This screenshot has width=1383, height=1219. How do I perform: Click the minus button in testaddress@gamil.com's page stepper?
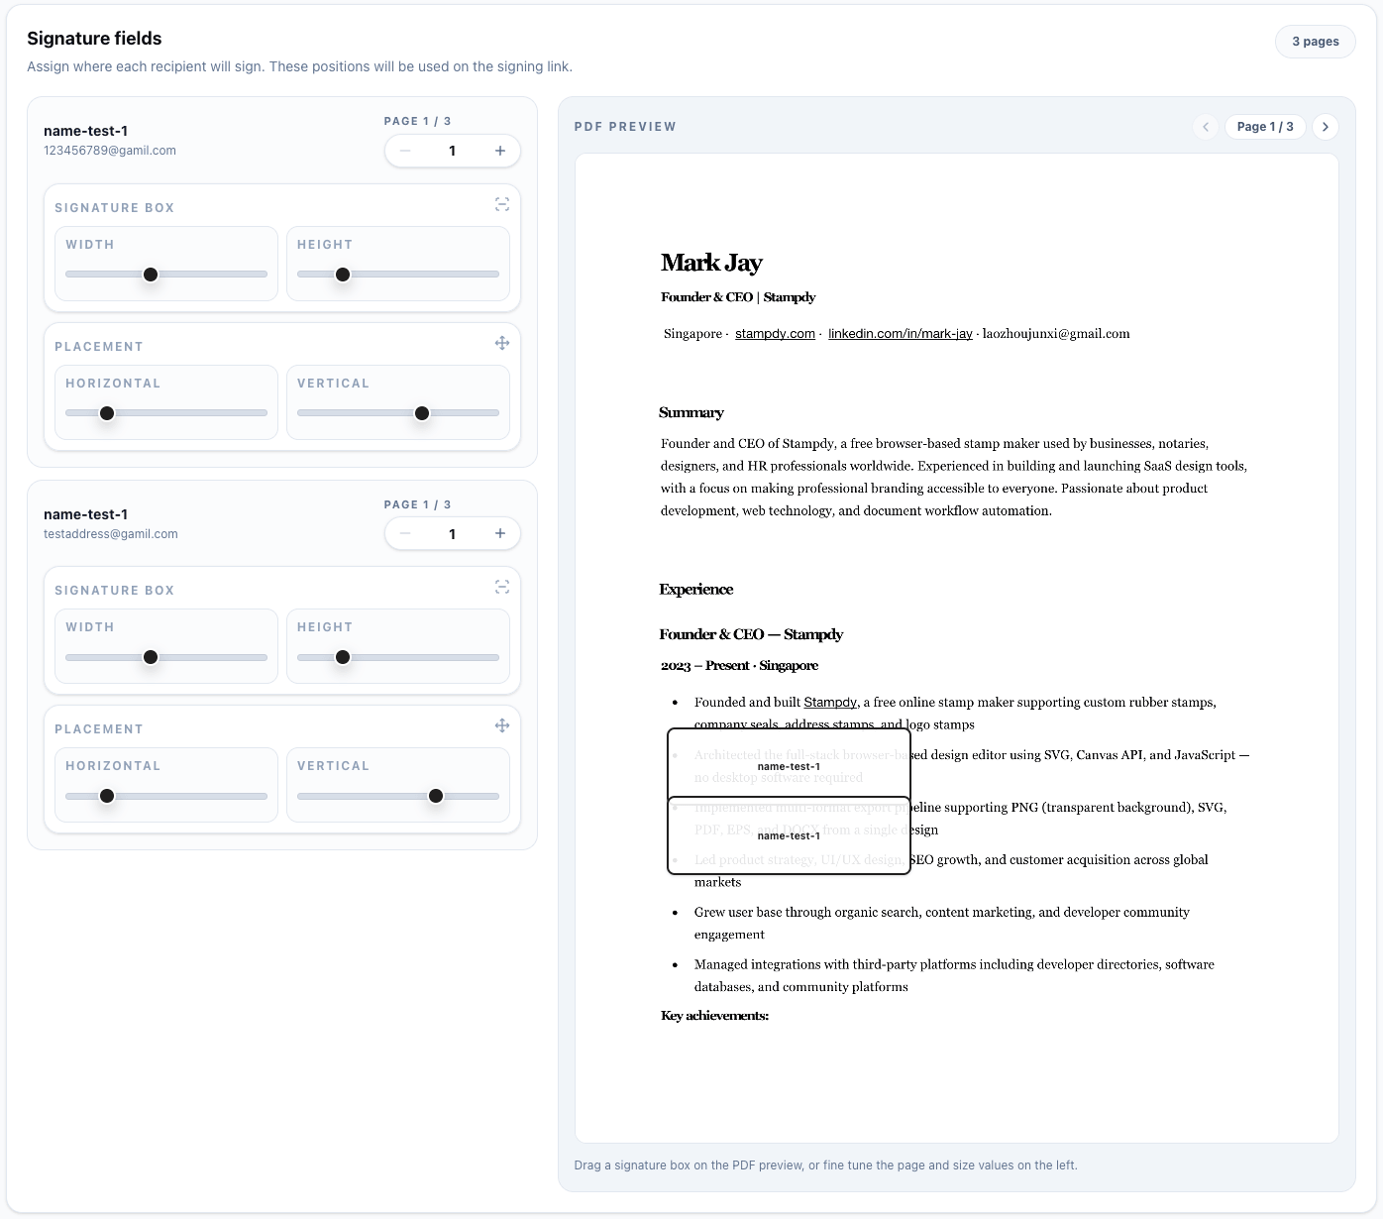[405, 533]
